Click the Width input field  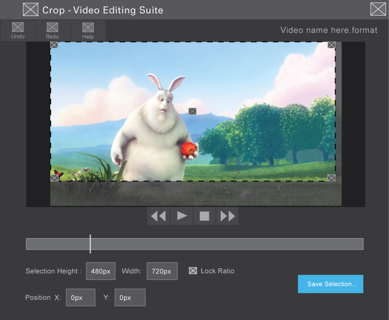(162, 271)
